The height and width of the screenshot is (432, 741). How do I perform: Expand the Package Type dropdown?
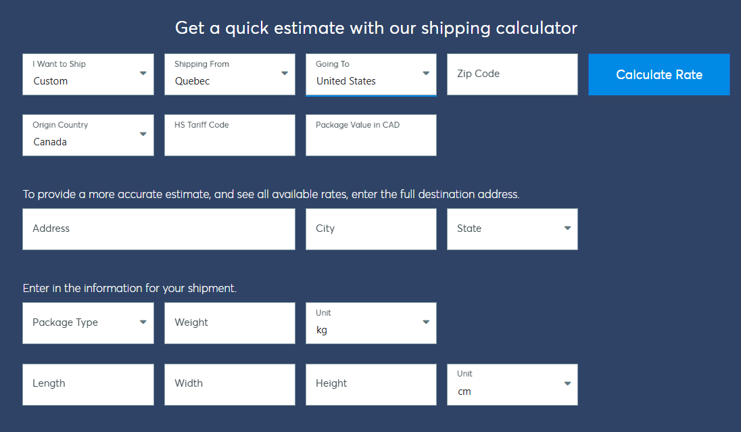click(88, 323)
